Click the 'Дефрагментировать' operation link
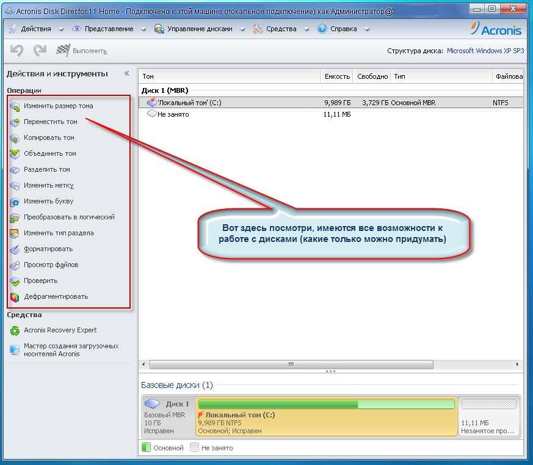 pyautogui.click(x=56, y=296)
